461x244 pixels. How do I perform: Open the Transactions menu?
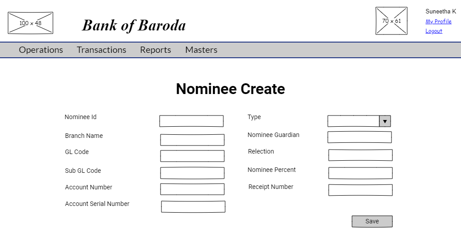101,50
